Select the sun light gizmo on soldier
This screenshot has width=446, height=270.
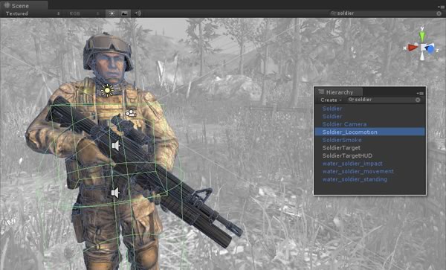107,91
